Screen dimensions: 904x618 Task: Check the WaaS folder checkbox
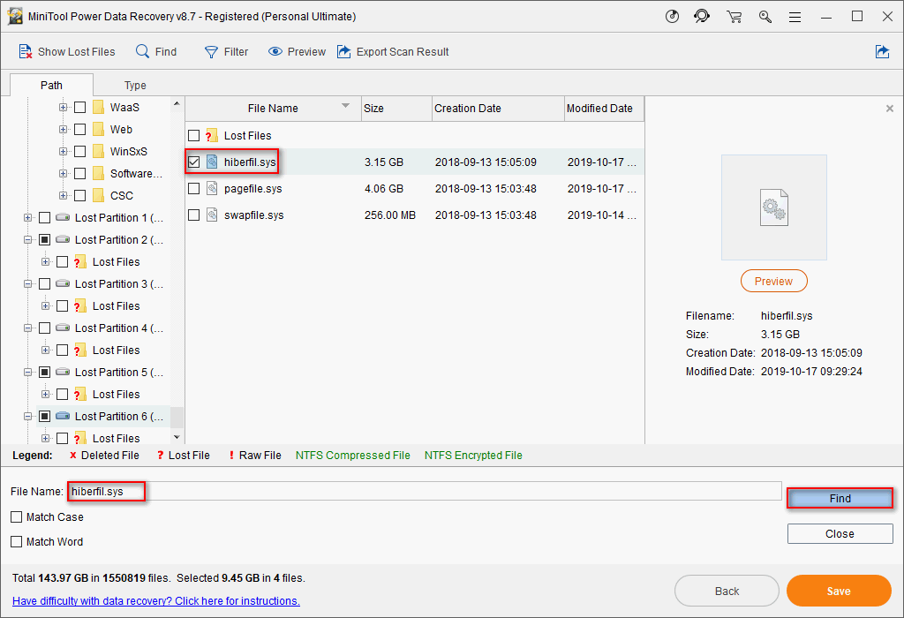(80, 107)
